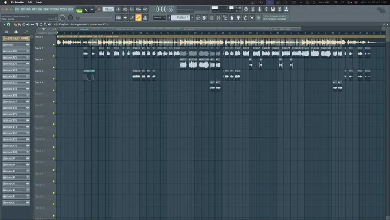390x220 pixels.
Task: Select the playlist slip tool arrows
Action: (x=32, y=25)
